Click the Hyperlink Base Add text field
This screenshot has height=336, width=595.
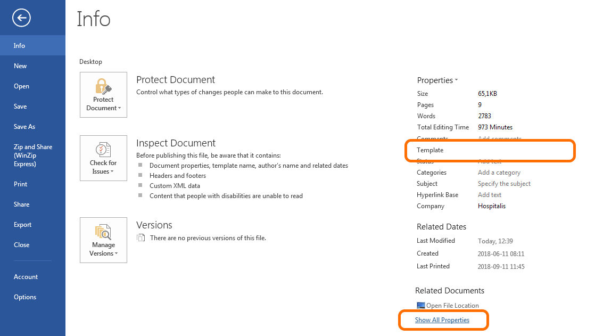[x=490, y=195]
